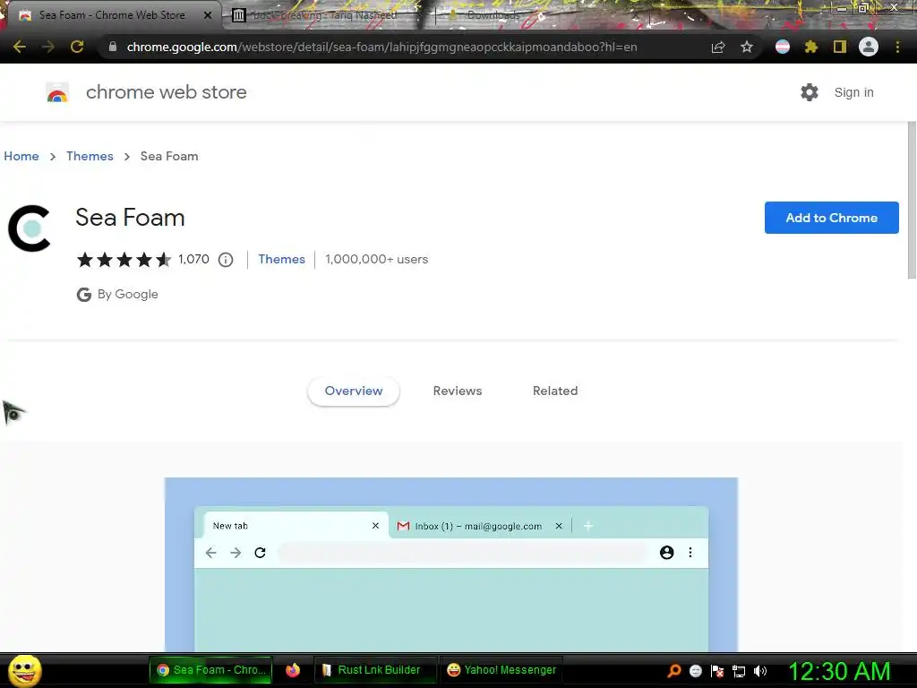The image size is (917, 688).
Task: Open the Extensions puzzle piece menu
Action: point(810,47)
